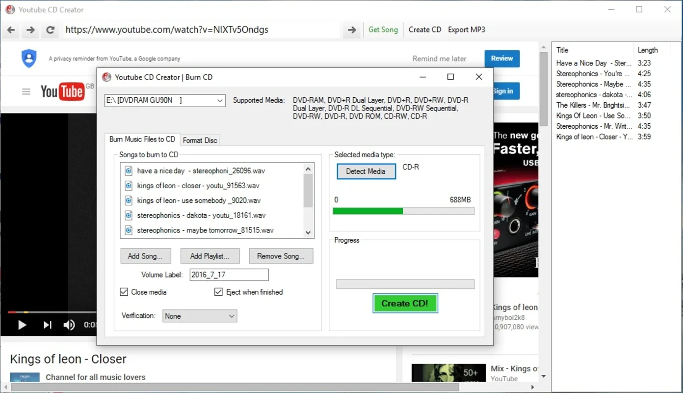Click the browser page scrollbar down arrow

[x=543, y=377]
